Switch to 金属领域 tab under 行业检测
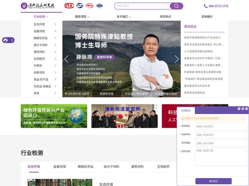 pyautogui.click(x=59, y=167)
